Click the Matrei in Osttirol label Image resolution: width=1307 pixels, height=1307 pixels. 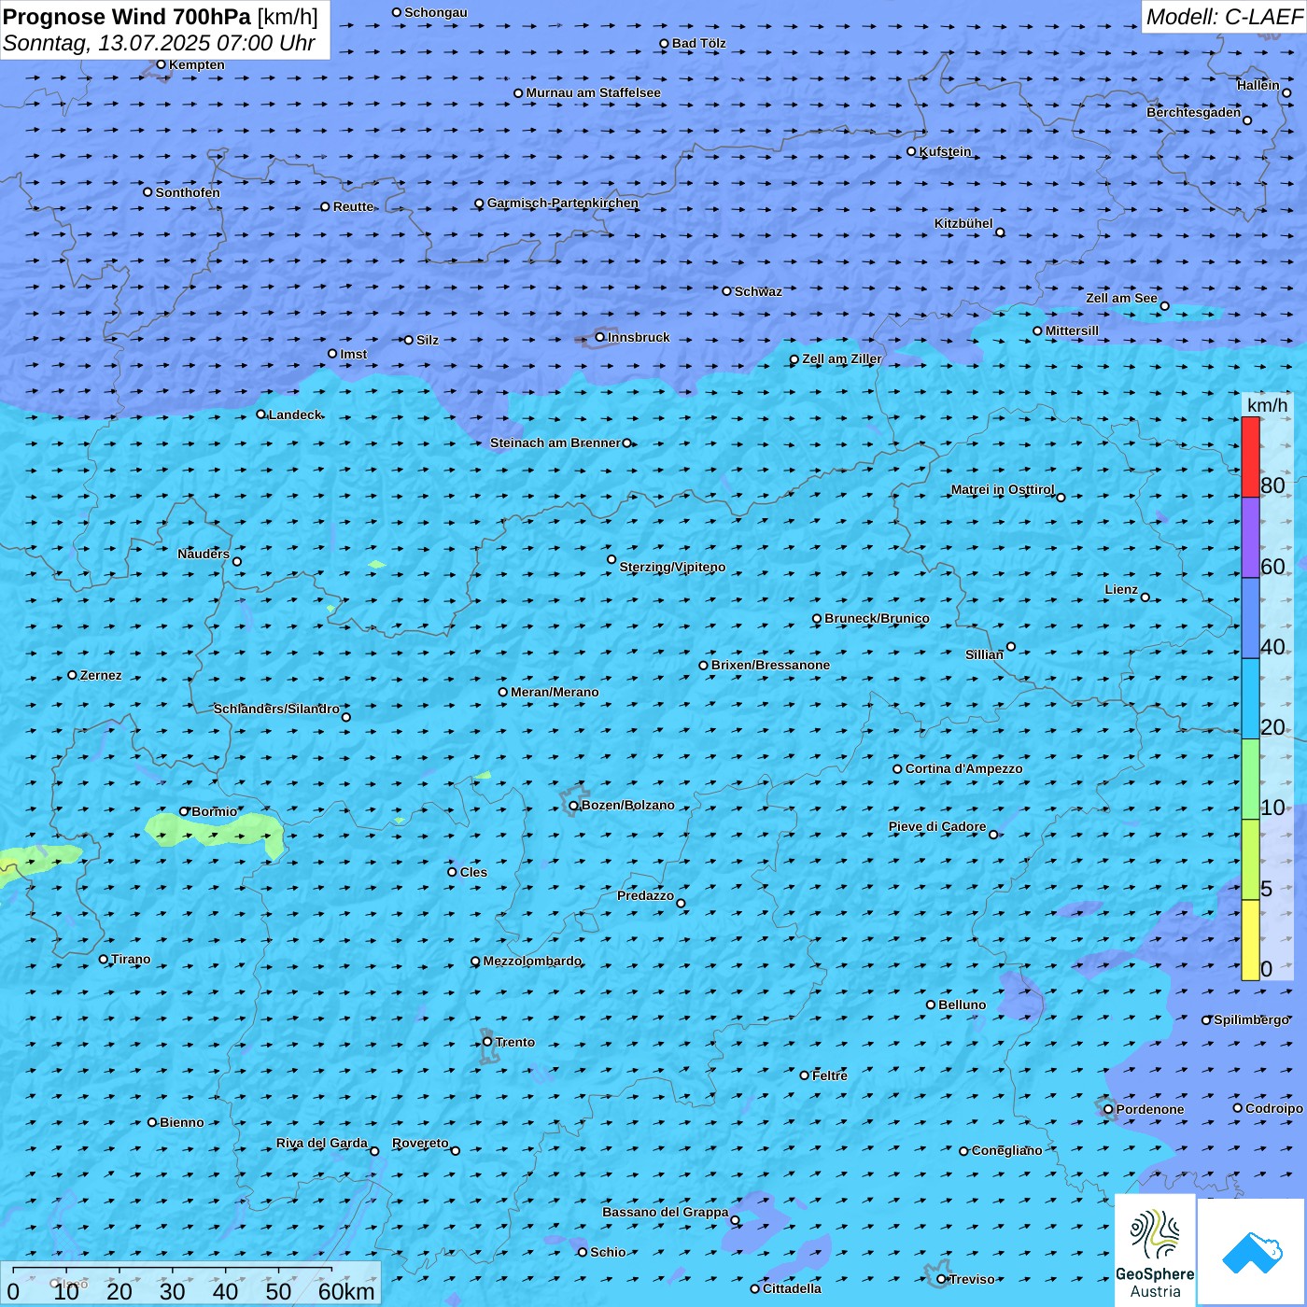point(1003,489)
